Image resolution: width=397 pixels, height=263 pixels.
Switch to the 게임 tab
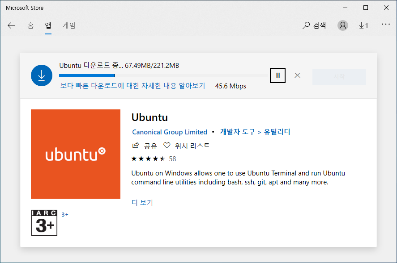(x=69, y=25)
